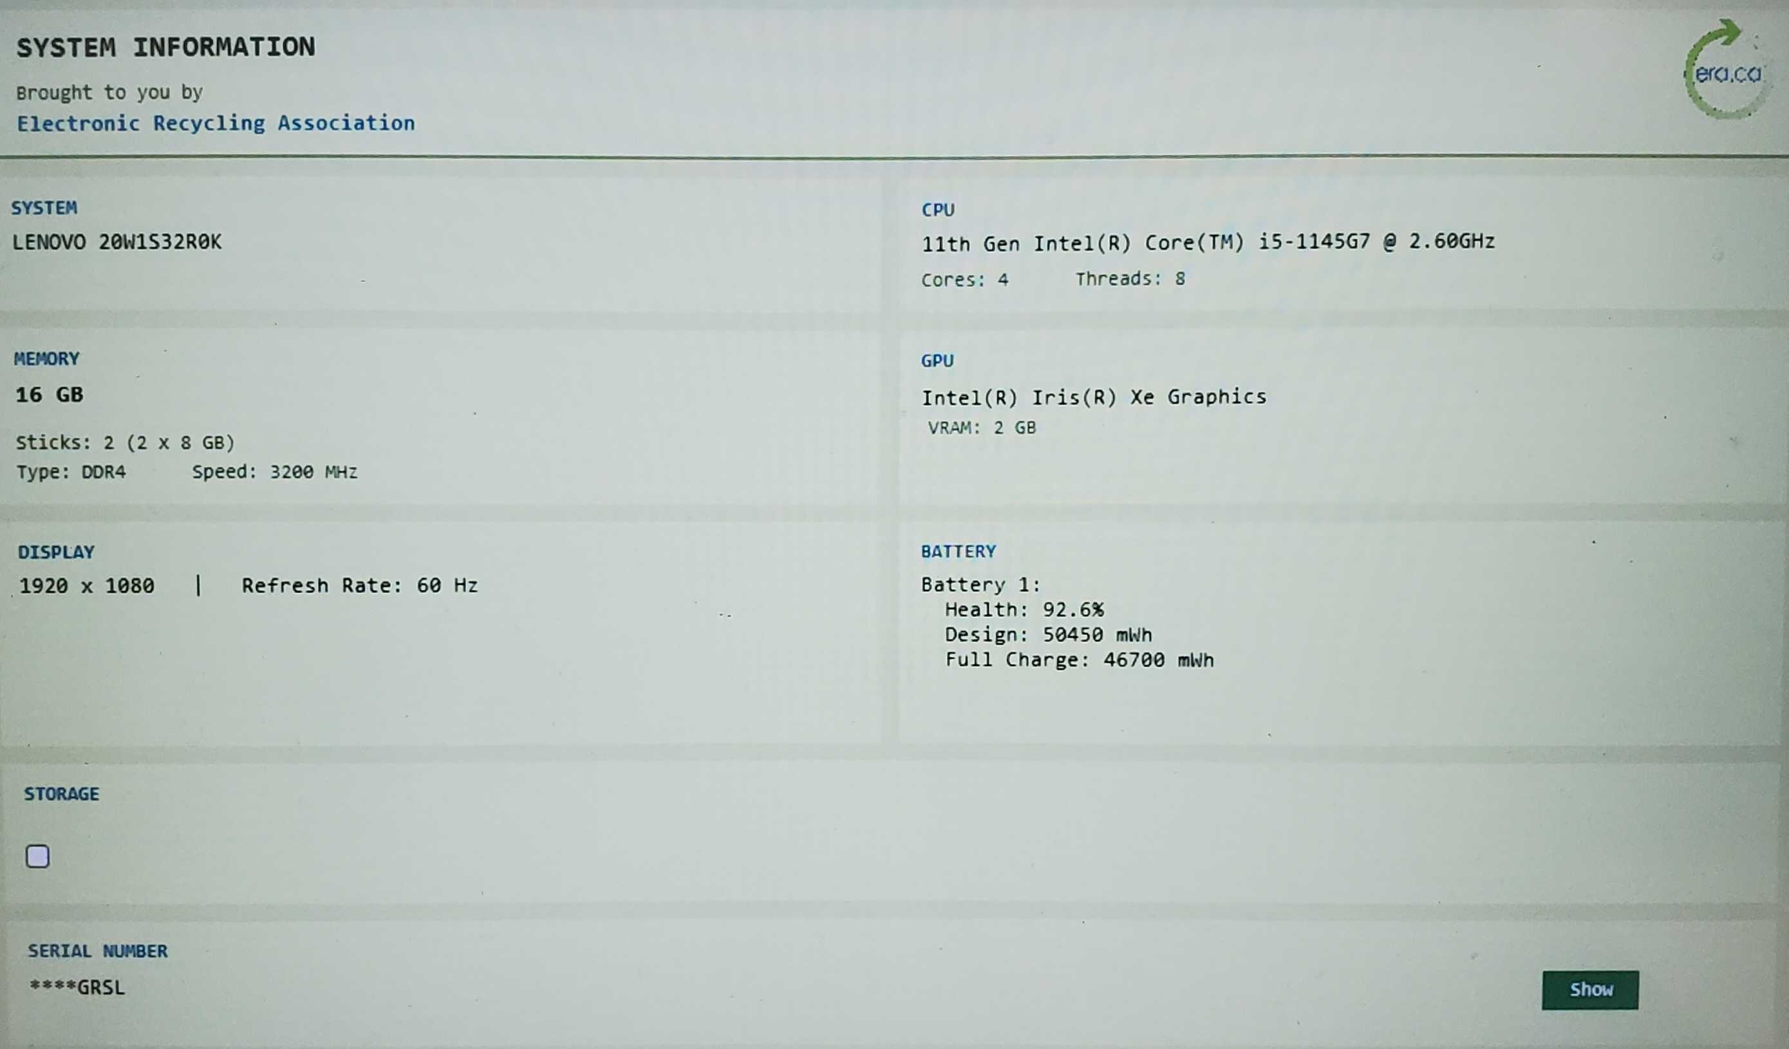This screenshot has height=1049, width=1789.
Task: Click the 'Speed: 3200 MHz' value
Action: (274, 471)
